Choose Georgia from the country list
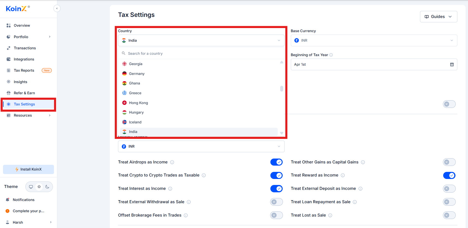 coord(199,64)
